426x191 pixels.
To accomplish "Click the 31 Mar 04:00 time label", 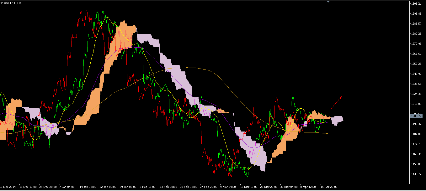I will pyautogui.click(x=289, y=187).
